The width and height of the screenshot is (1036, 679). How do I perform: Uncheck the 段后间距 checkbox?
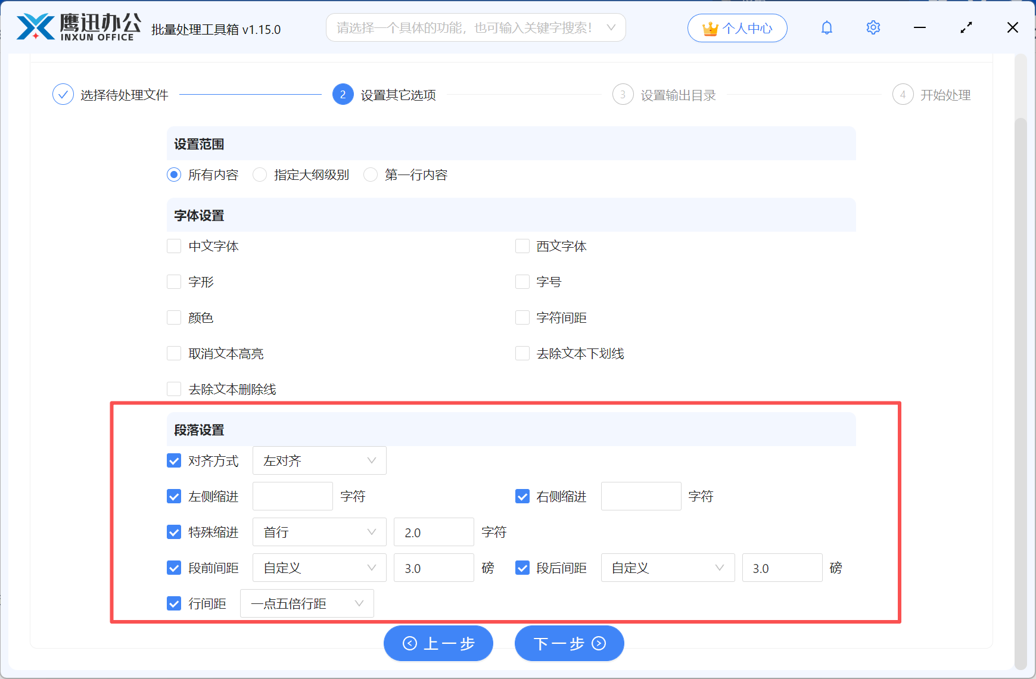[522, 568]
